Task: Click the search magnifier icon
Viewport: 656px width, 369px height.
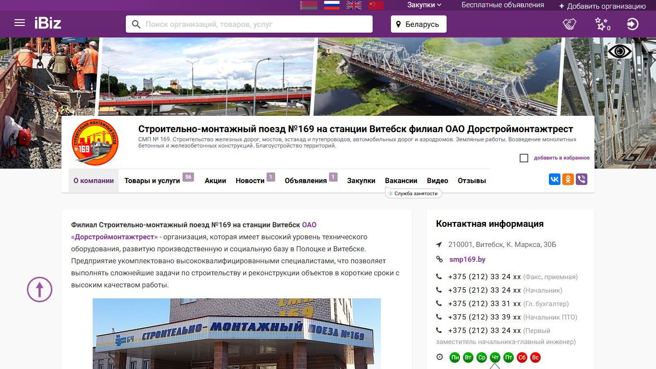Action: [x=136, y=24]
